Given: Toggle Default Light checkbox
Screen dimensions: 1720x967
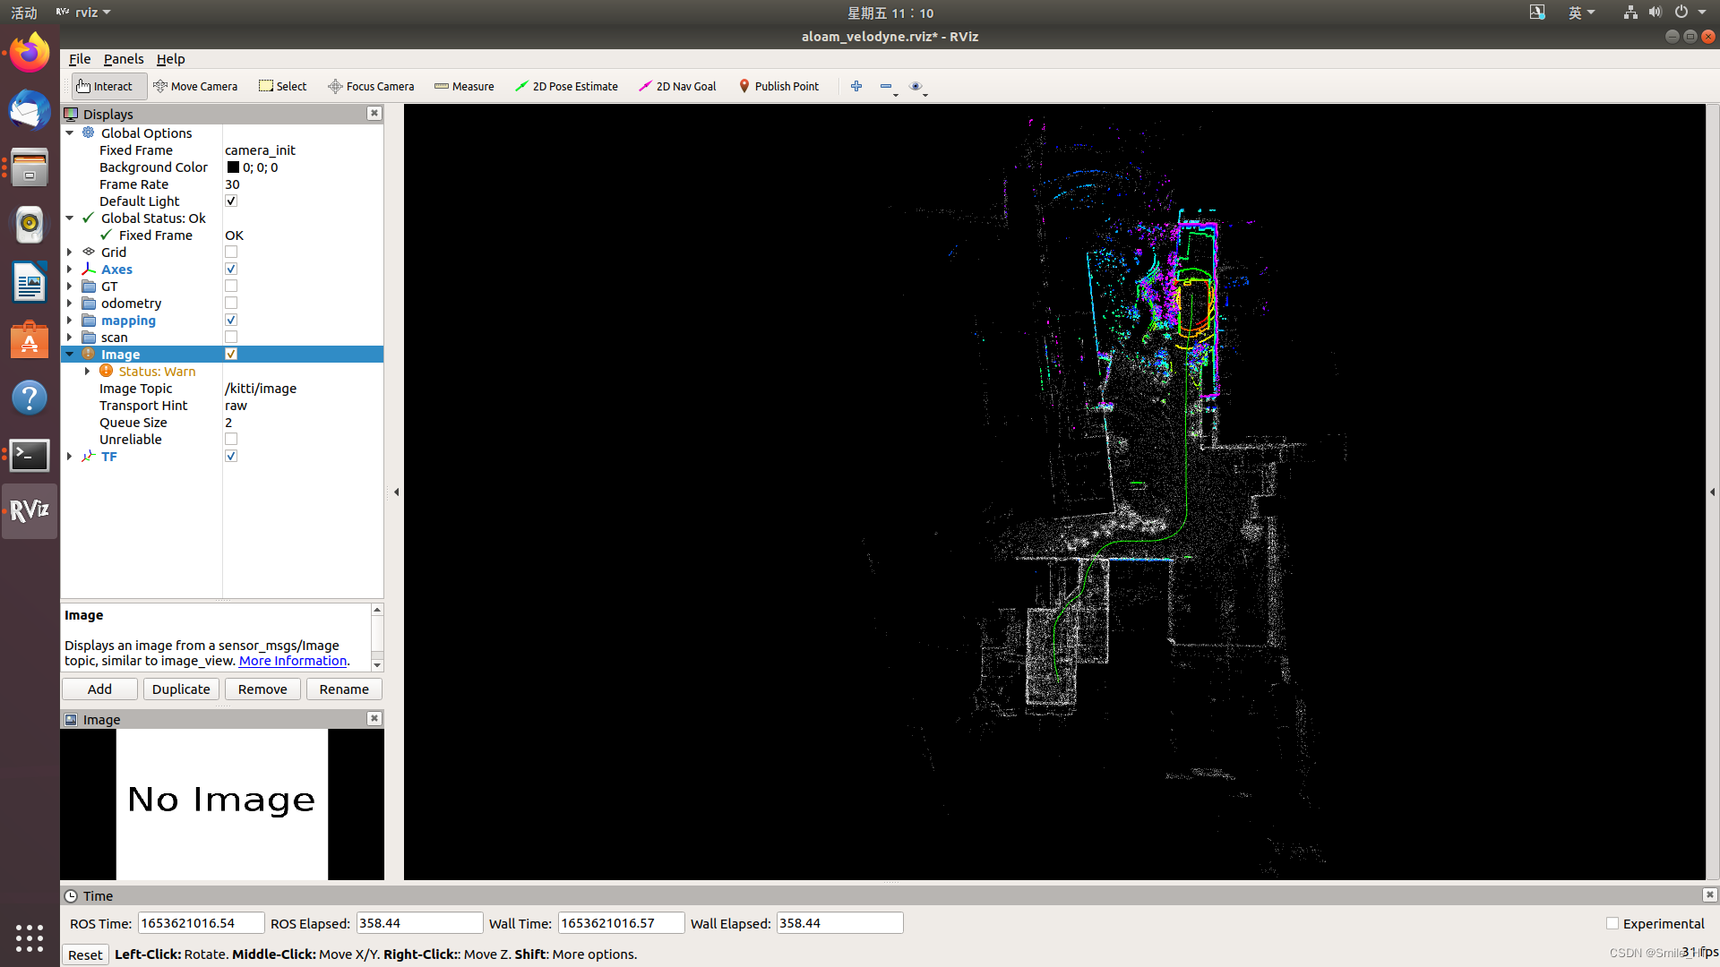Looking at the screenshot, I should (231, 201).
